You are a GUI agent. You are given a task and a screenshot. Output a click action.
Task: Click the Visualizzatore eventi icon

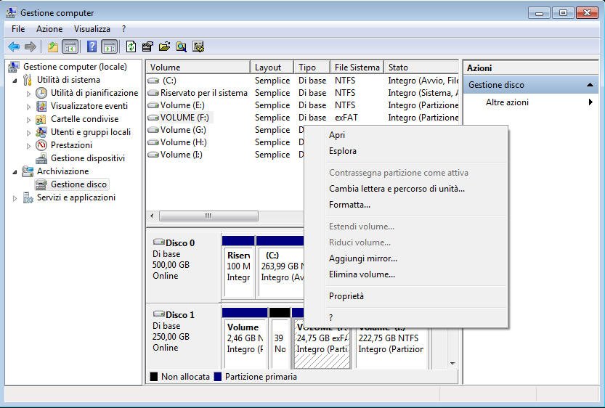pyautogui.click(x=41, y=106)
